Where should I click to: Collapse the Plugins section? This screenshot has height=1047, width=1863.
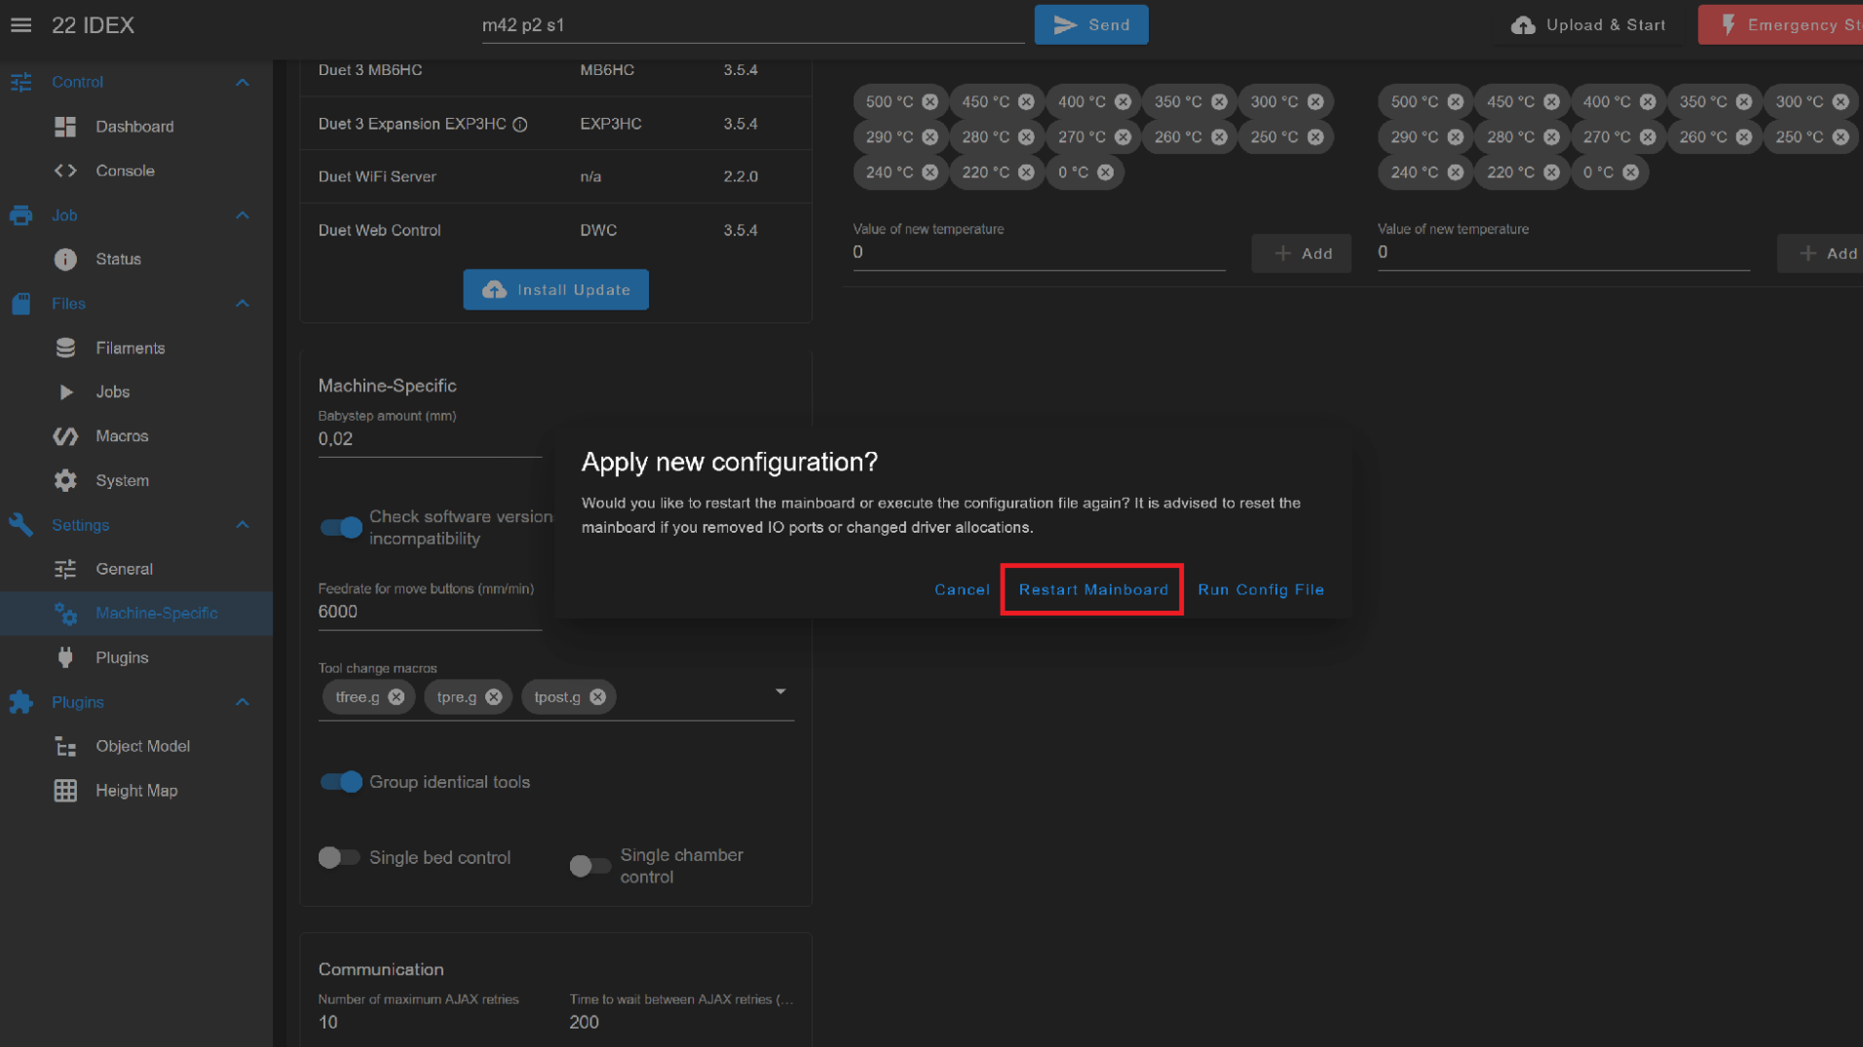(x=243, y=702)
